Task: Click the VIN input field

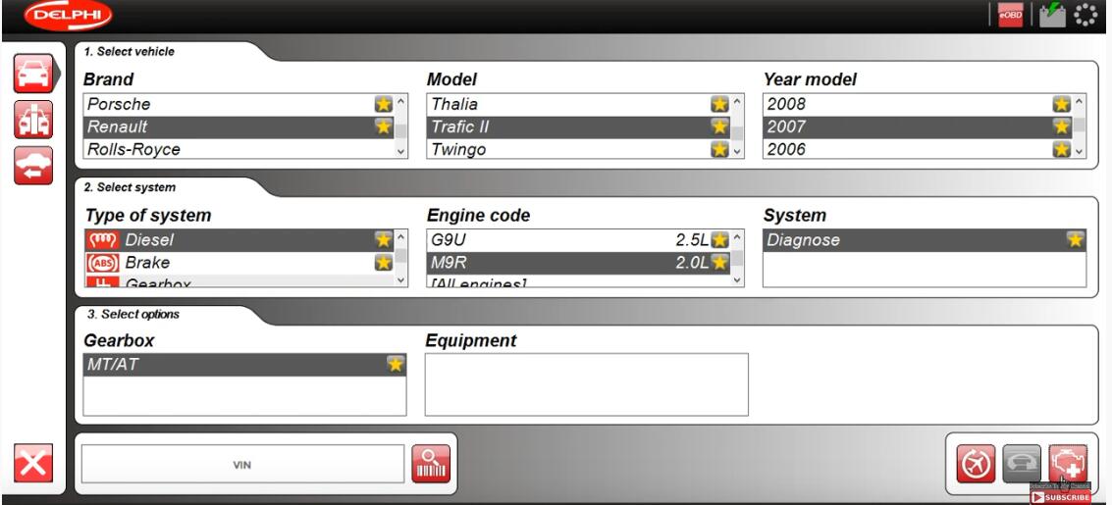Action: pos(242,464)
